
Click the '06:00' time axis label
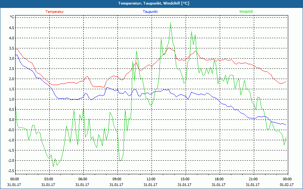click(x=83, y=179)
